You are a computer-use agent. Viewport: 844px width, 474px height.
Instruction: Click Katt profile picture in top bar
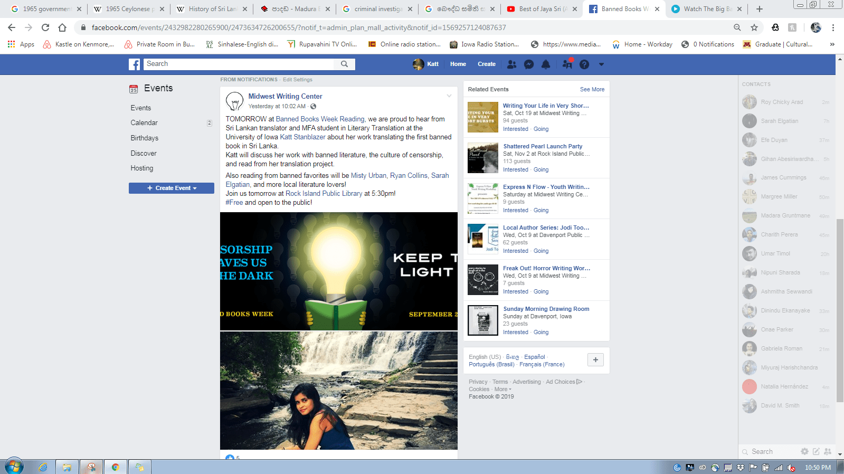[418, 64]
